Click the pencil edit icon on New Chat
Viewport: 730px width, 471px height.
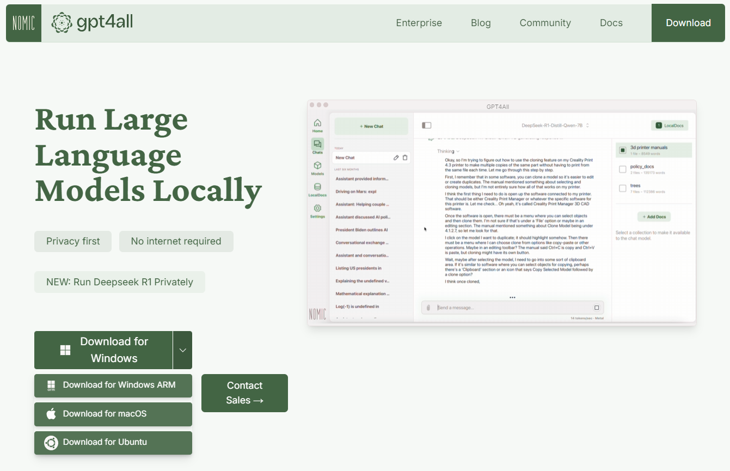396,158
